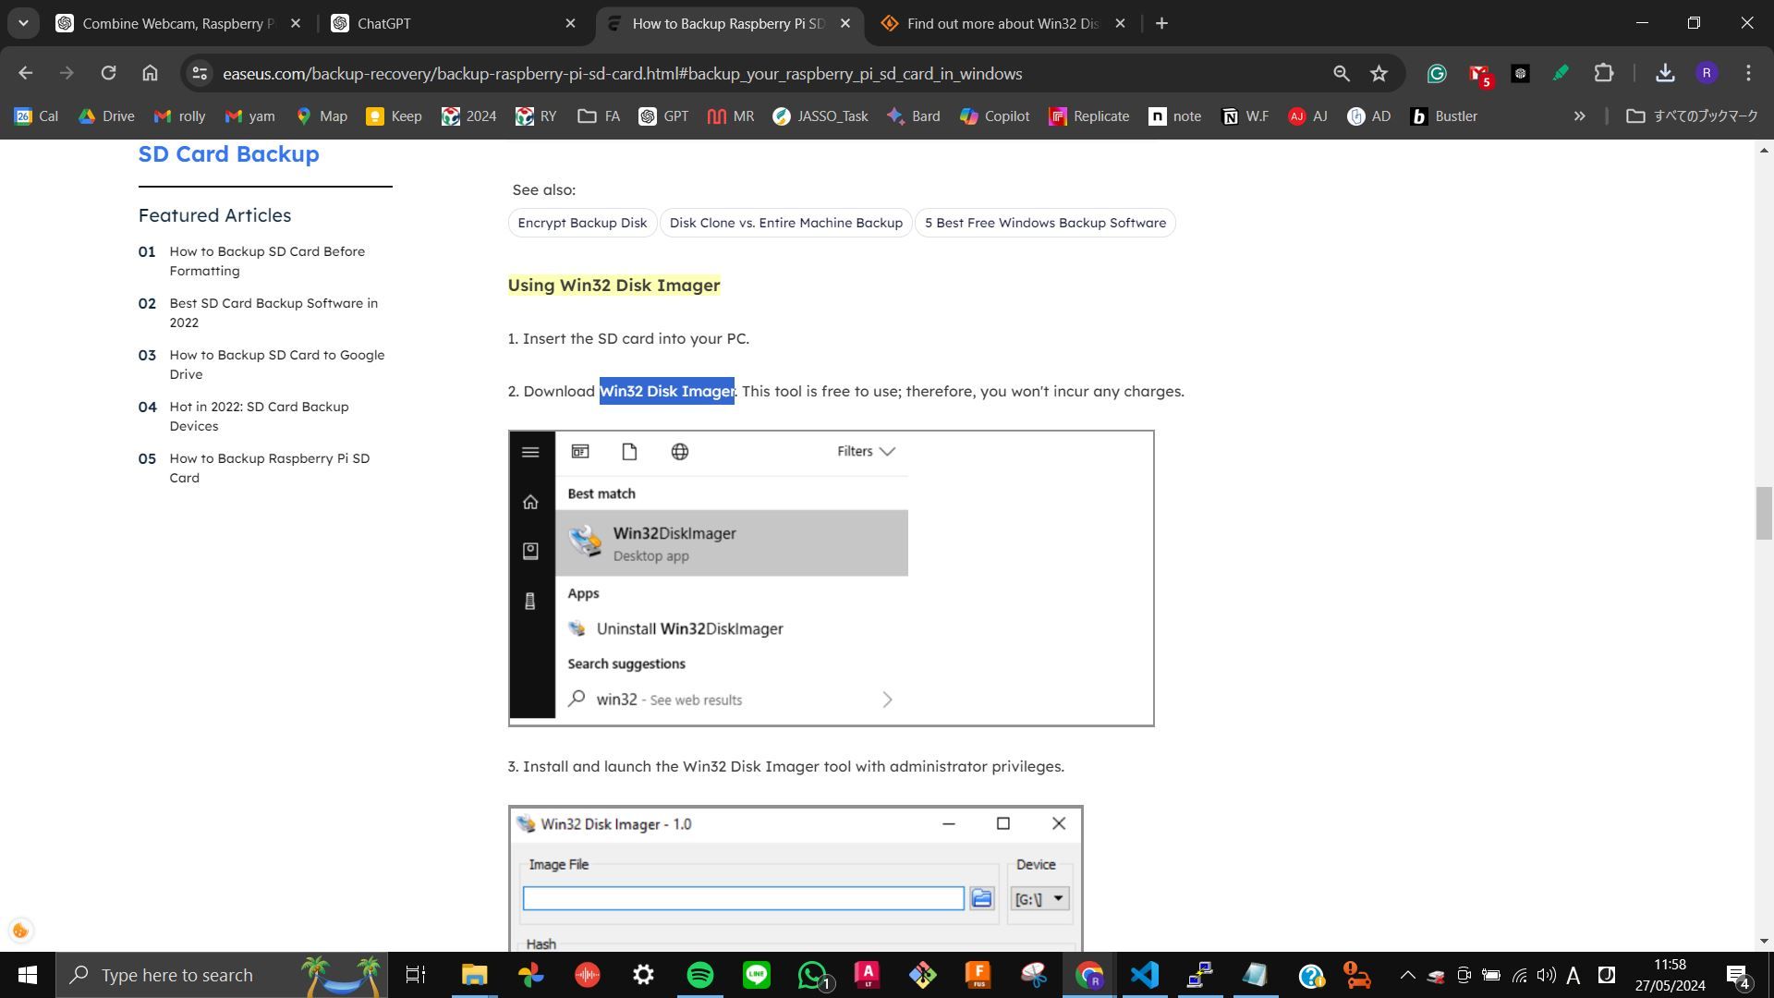
Task: Open WhatsApp from taskbar
Action: point(813,975)
